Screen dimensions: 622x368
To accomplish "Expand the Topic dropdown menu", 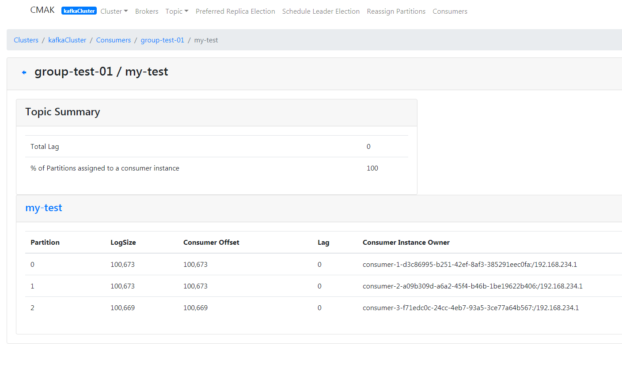I will point(177,11).
